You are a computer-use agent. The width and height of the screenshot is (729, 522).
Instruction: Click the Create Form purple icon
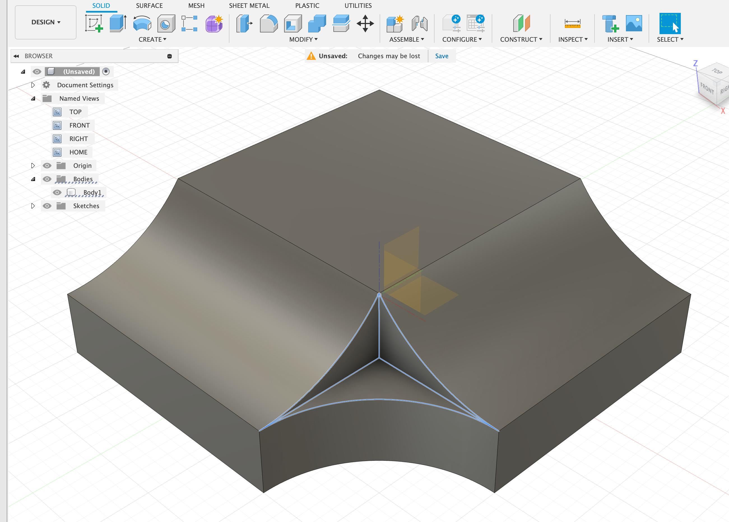tap(214, 23)
